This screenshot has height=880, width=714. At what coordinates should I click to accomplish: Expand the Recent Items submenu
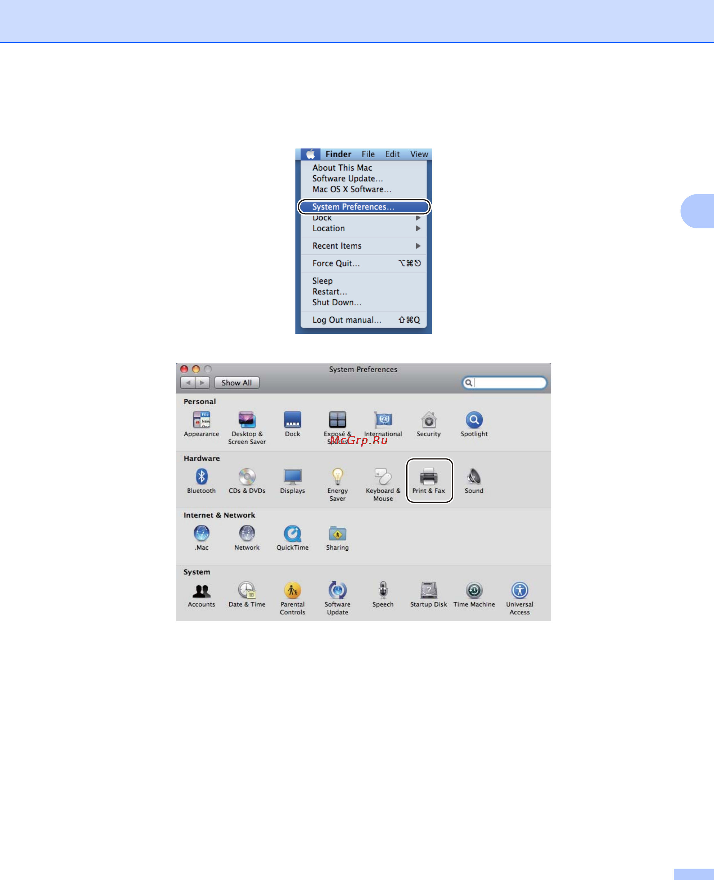pyautogui.click(x=364, y=246)
